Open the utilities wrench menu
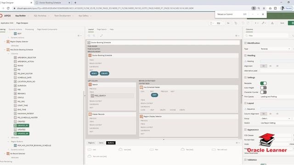 pos(264,23)
